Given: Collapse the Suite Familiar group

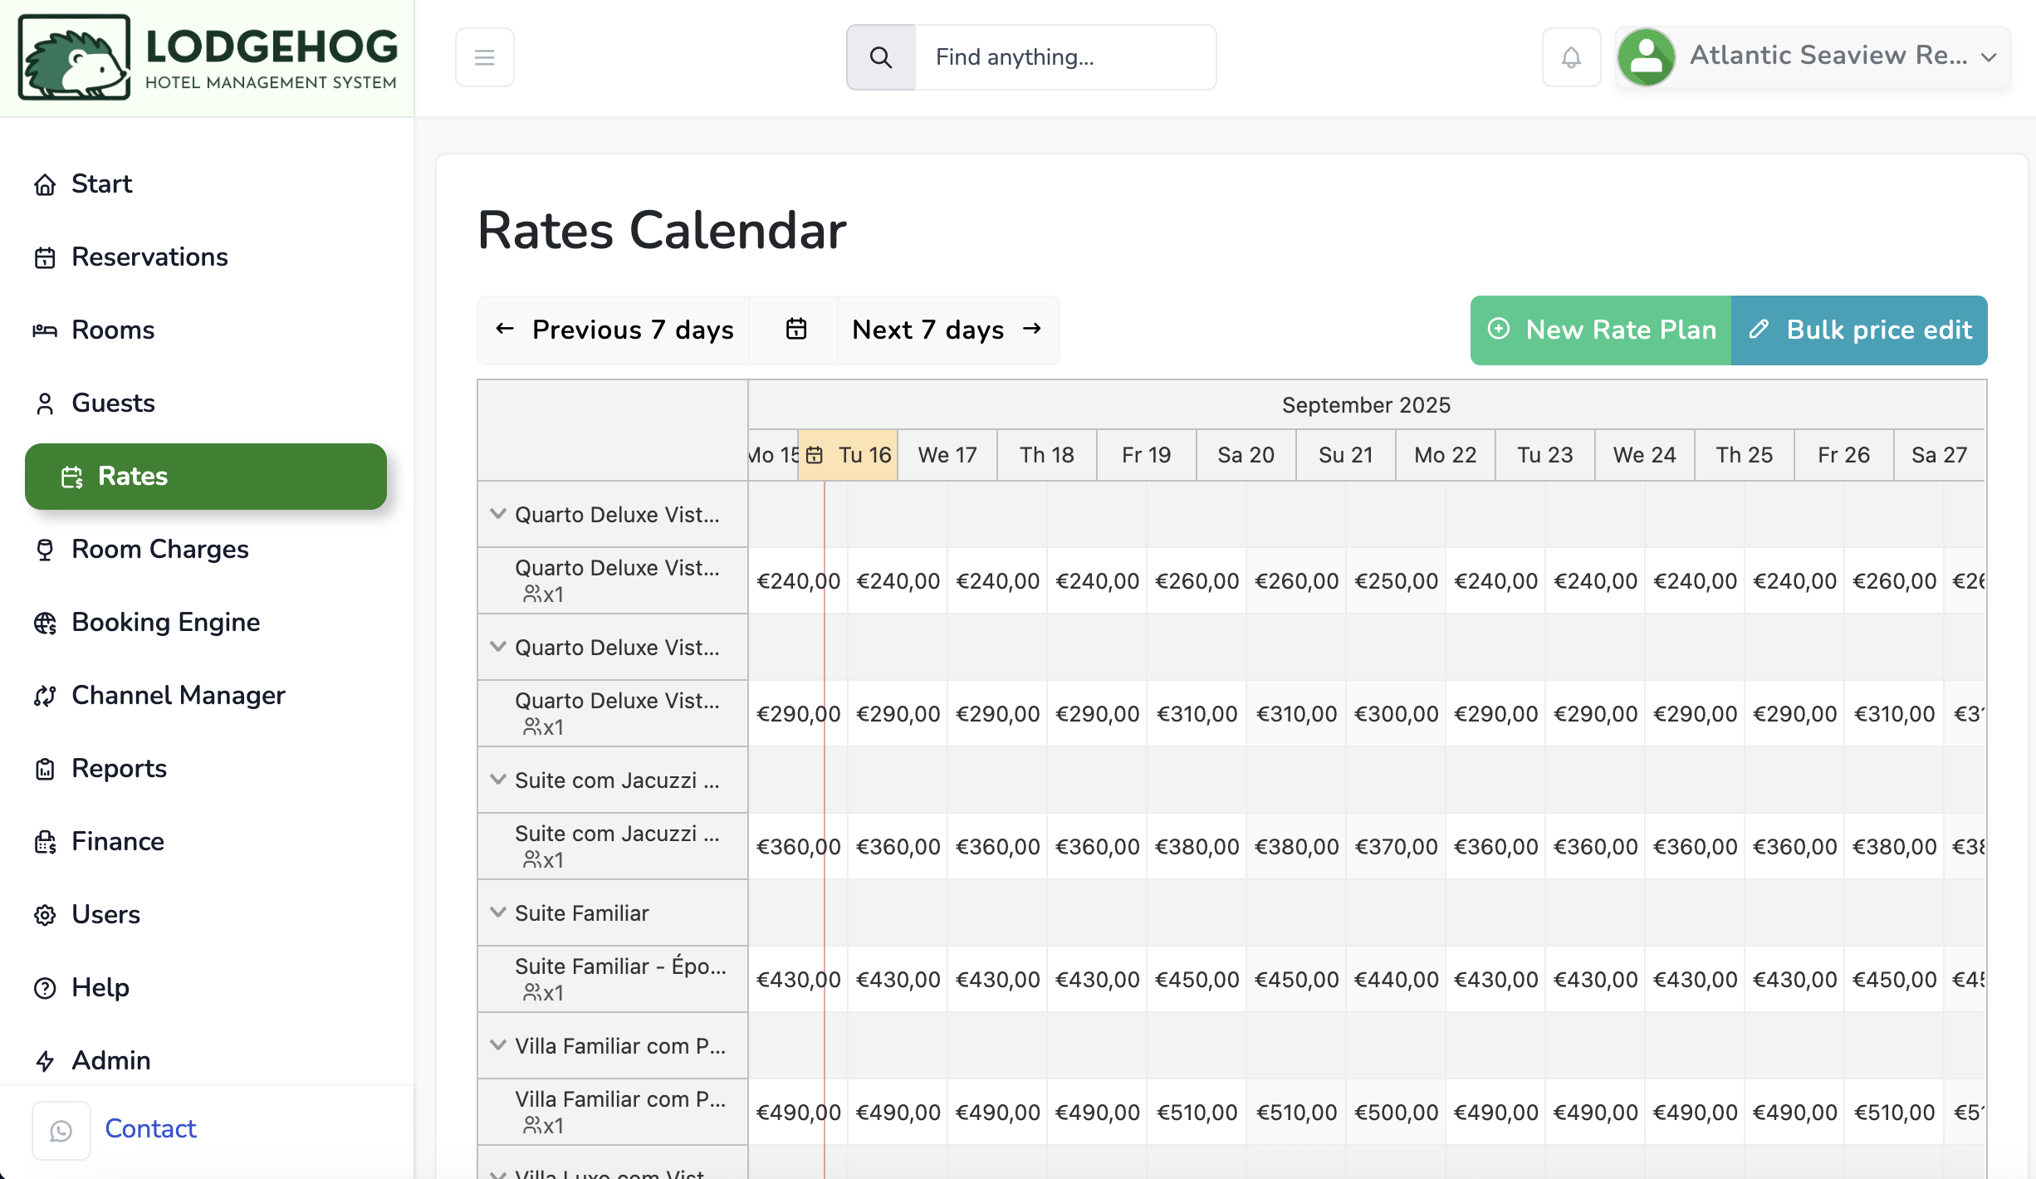Looking at the screenshot, I should pos(498,912).
